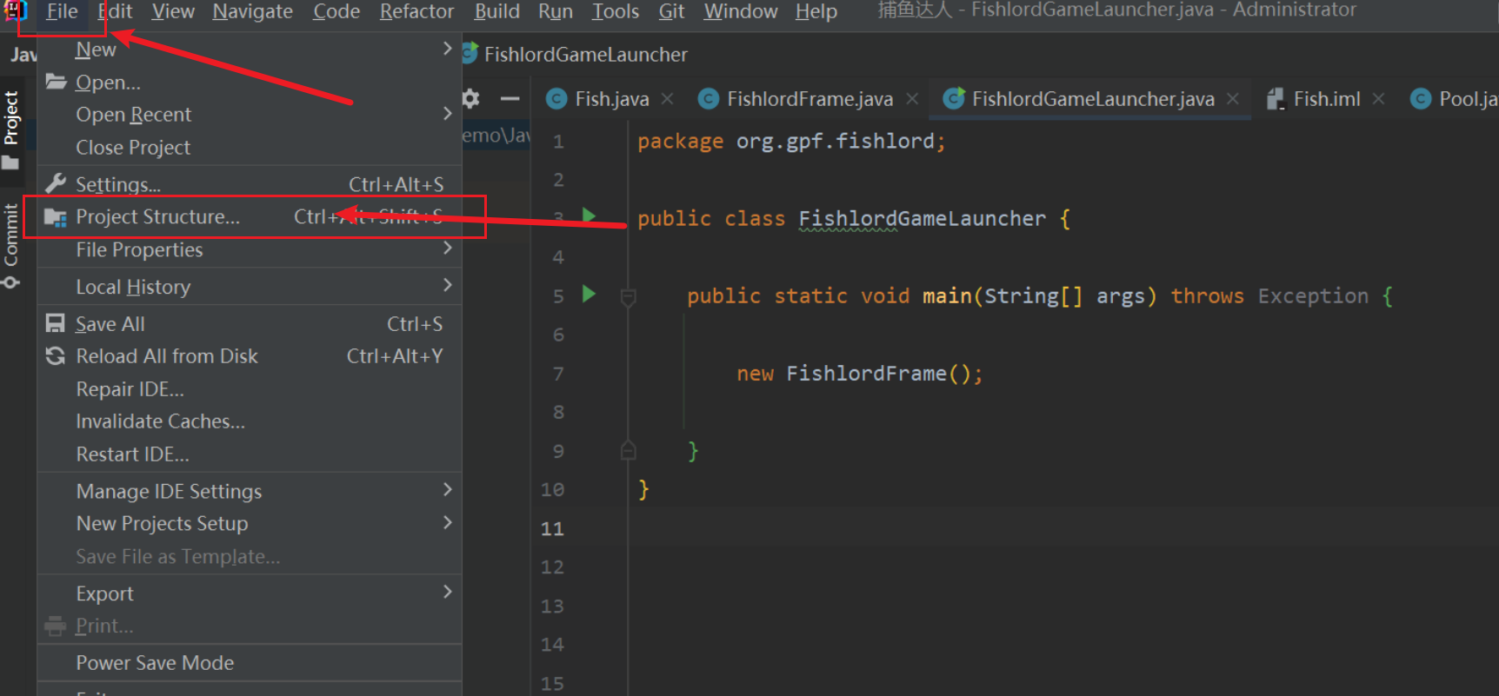Image resolution: width=1499 pixels, height=696 pixels.
Task: Click the Open... folder icon
Action: tap(56, 82)
